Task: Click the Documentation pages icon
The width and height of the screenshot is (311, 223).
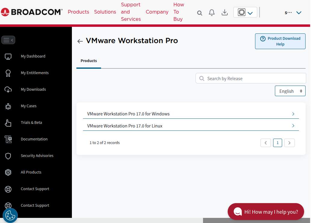Action: coord(8,139)
